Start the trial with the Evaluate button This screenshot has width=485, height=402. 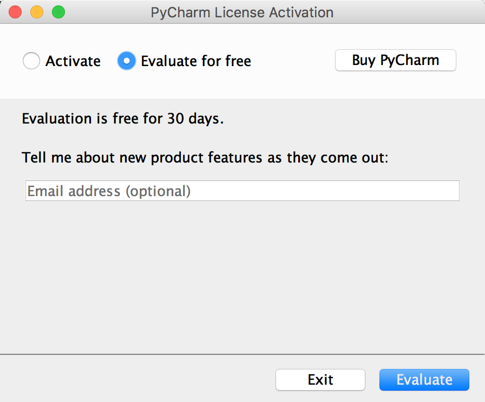[424, 380]
